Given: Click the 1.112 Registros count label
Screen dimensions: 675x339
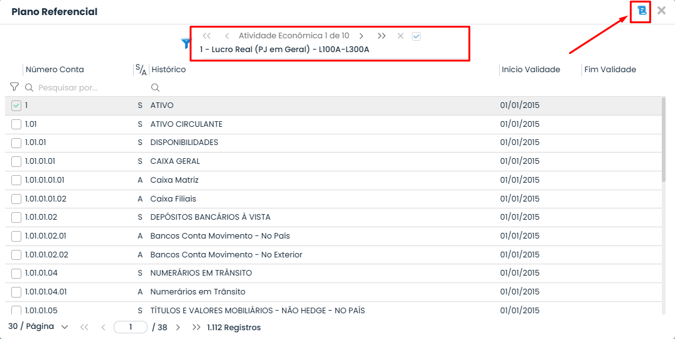Looking at the screenshot, I should [x=234, y=327].
